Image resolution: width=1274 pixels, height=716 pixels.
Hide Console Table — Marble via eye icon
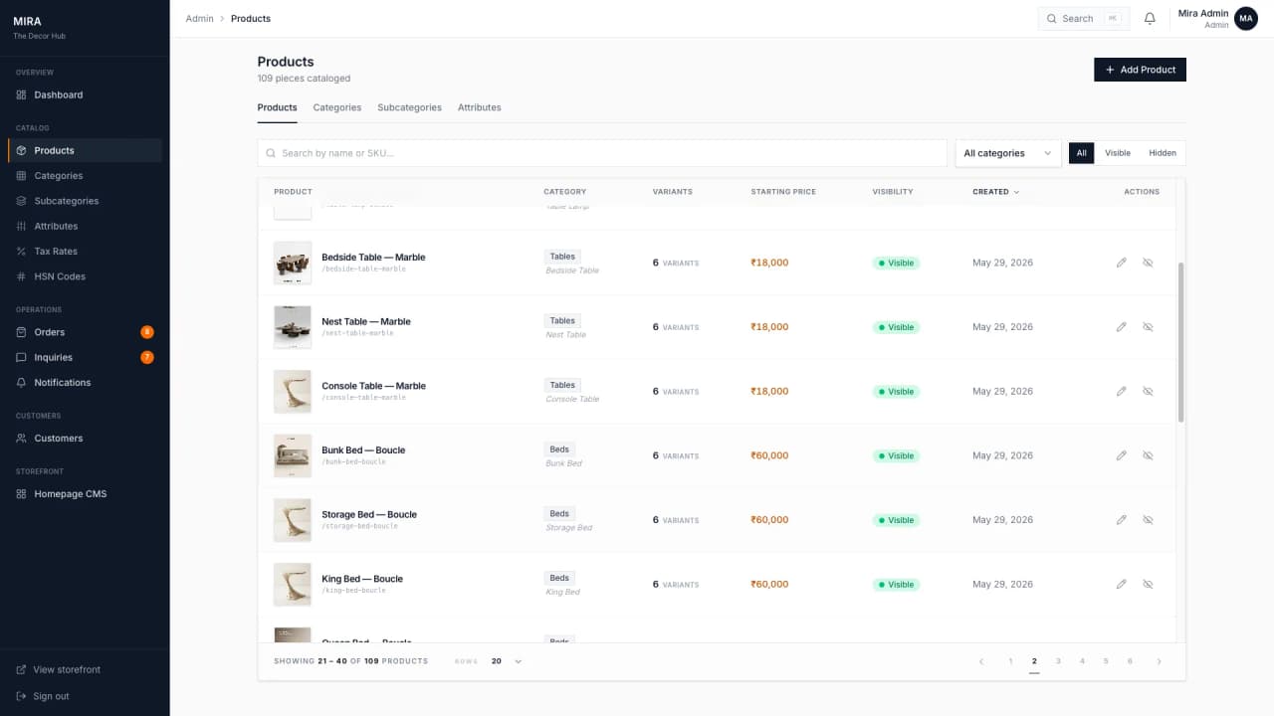tap(1148, 392)
